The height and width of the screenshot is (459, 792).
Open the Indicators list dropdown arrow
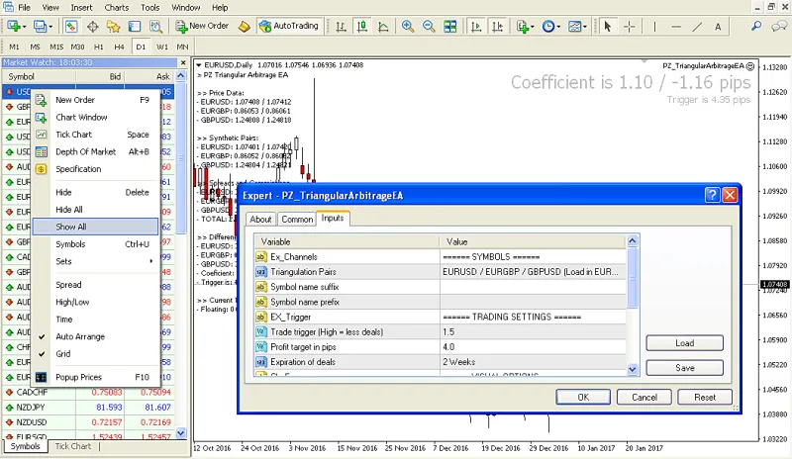coord(533,27)
